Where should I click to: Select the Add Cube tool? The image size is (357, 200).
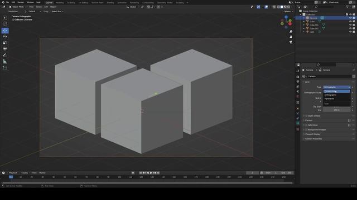5,68
